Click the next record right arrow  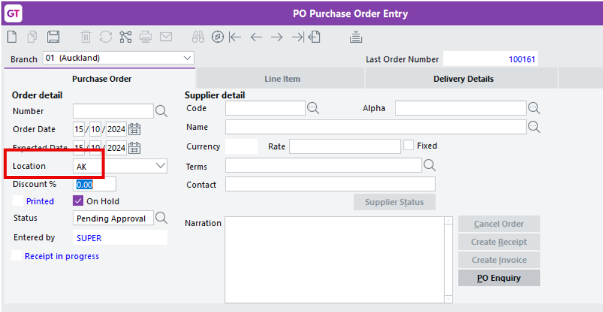point(277,37)
